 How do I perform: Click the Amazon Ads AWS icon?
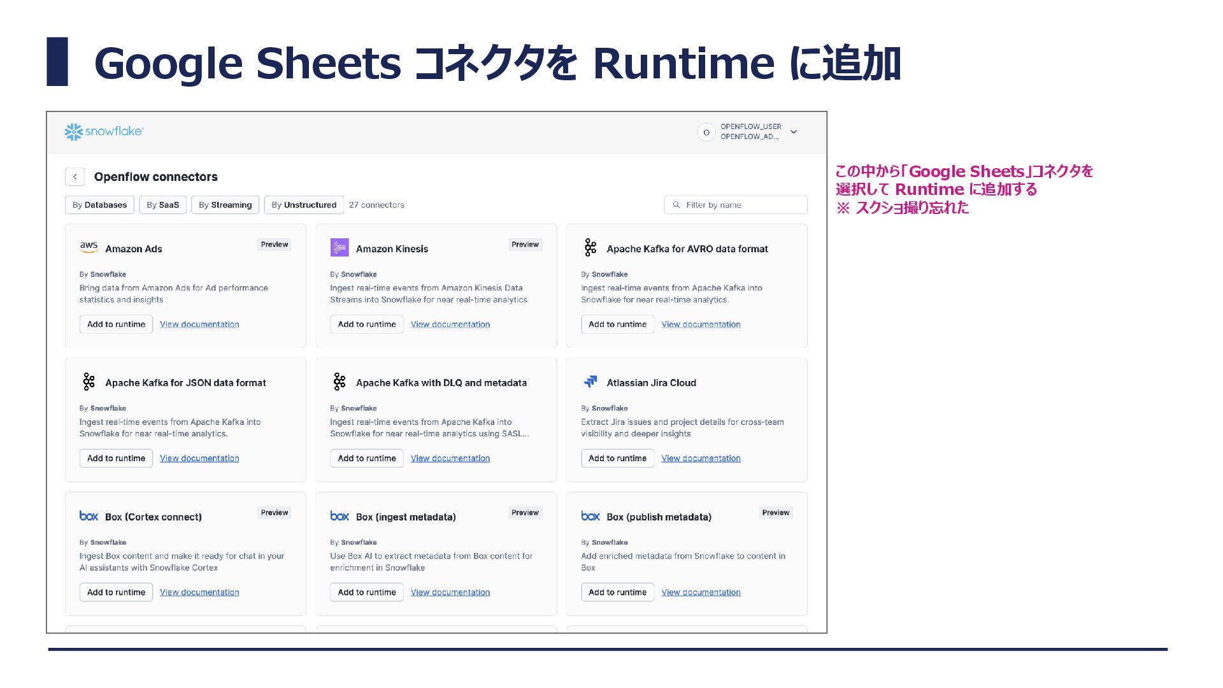coord(89,248)
